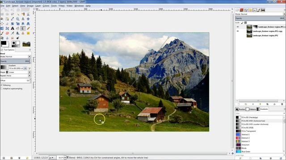Screen dimensions: 286x160
Task: Open the gradient tags dropdown
Action: click(x=284, y=155)
